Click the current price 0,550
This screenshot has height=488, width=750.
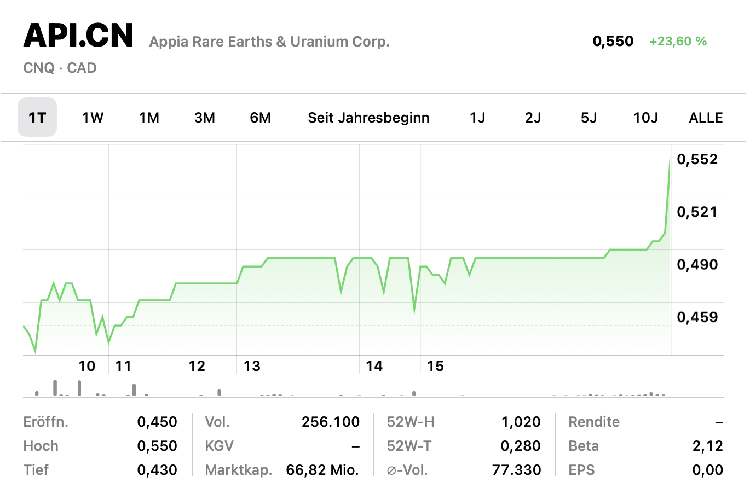pos(613,42)
